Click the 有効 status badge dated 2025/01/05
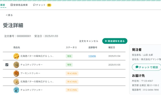The height and width of the screenshot is (107, 161). point(69,65)
